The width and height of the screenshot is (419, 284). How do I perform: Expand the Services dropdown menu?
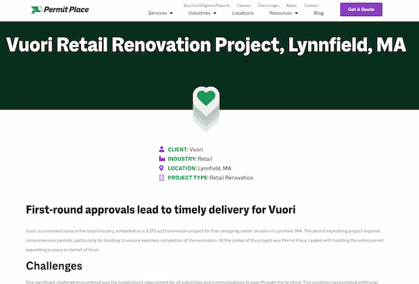[161, 13]
